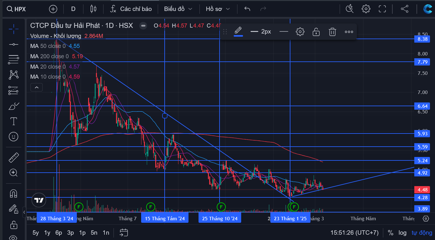Select the ruler measure tool
Image resolution: width=435 pixels, height=240 pixels.
pyautogui.click(x=13, y=158)
